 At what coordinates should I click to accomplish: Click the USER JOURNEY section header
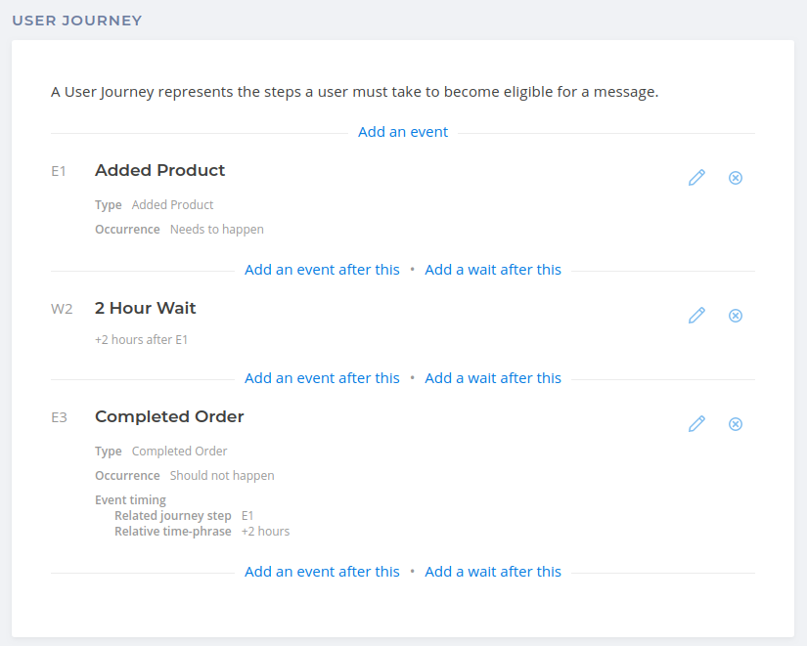(x=77, y=21)
